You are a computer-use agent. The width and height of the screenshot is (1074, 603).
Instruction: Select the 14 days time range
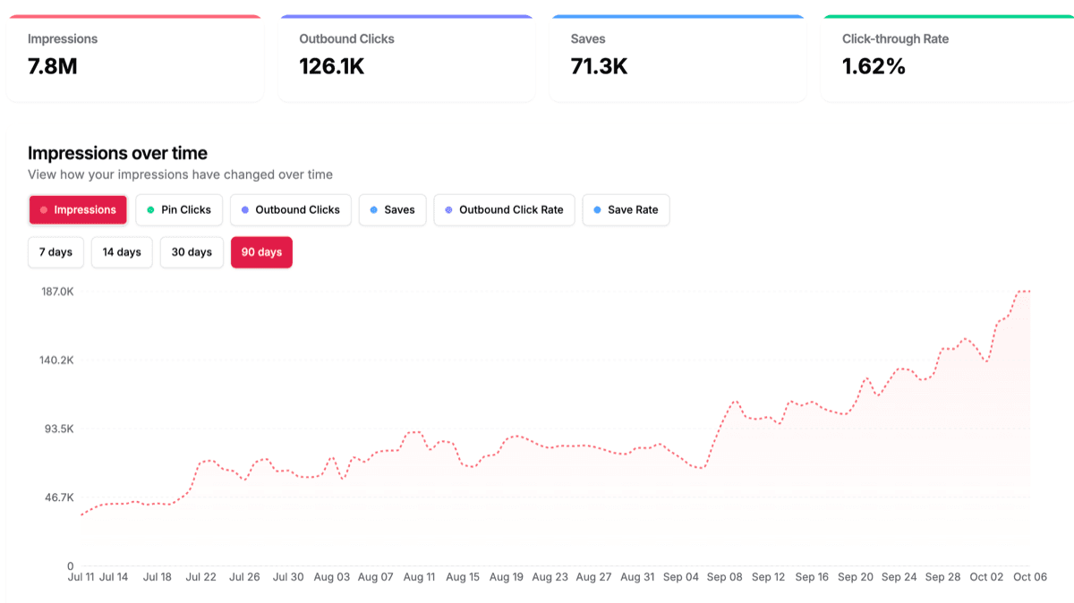tap(122, 252)
